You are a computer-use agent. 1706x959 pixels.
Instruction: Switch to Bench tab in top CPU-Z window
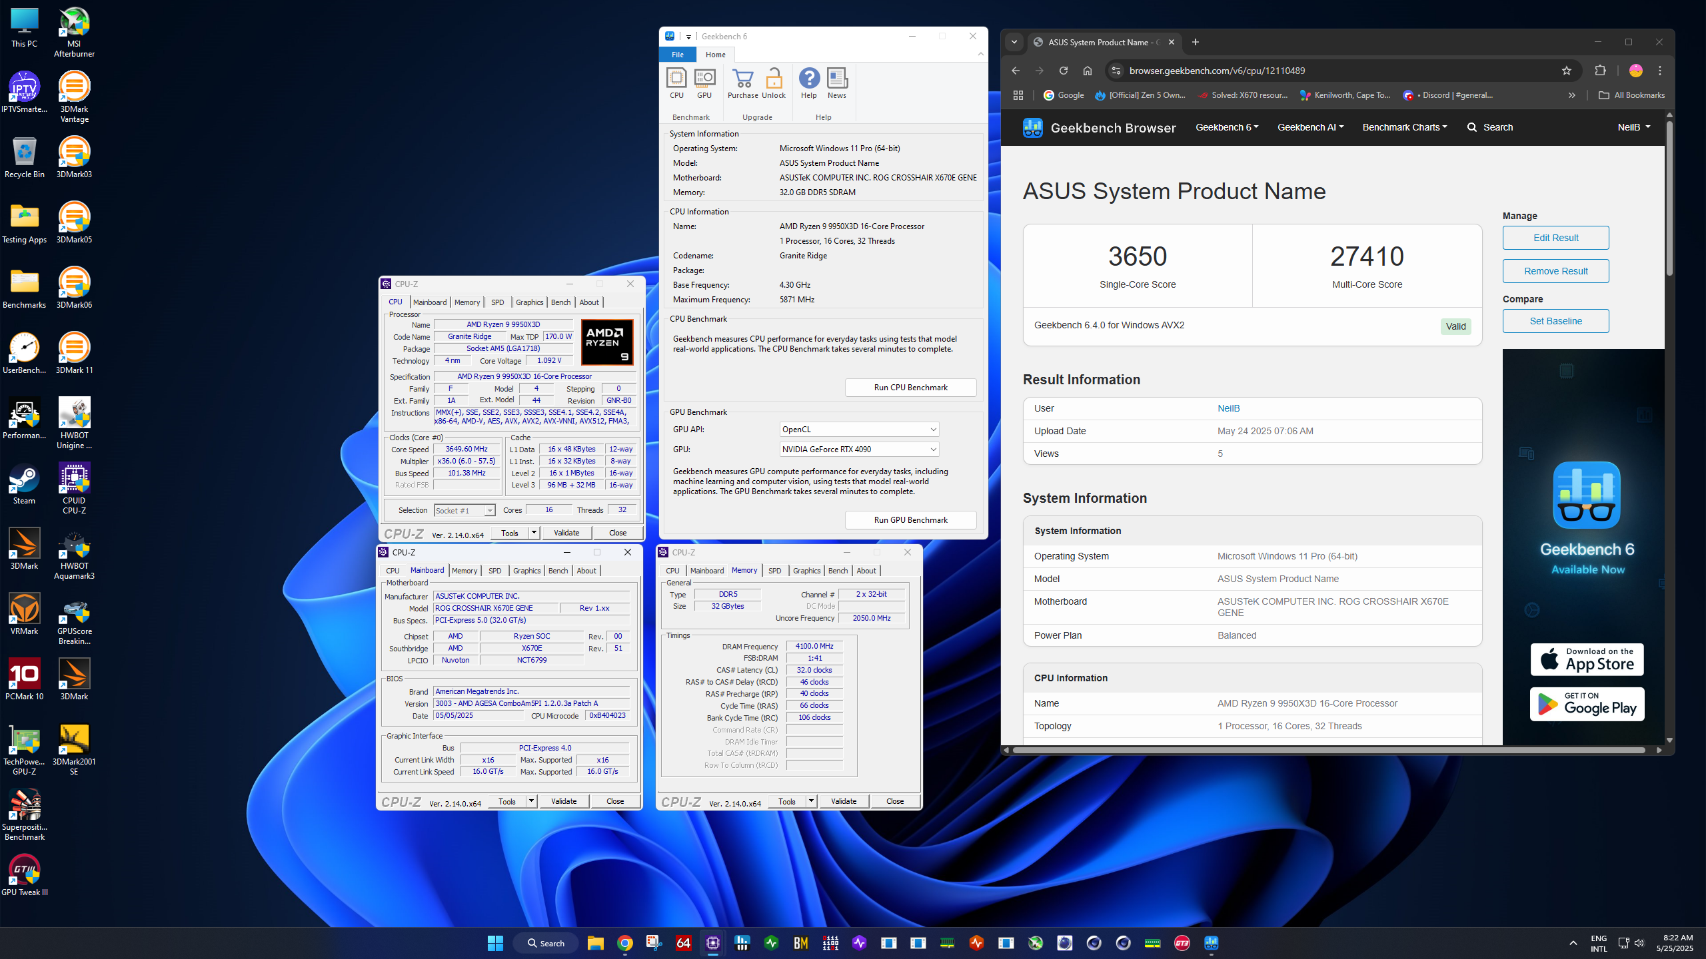click(561, 302)
